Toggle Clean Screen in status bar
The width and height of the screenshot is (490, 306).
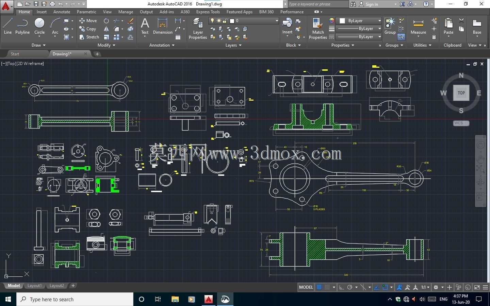[477, 287]
